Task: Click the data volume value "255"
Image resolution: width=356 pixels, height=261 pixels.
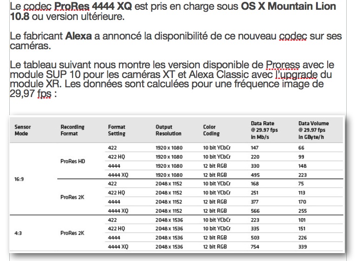Action: tap(303, 211)
